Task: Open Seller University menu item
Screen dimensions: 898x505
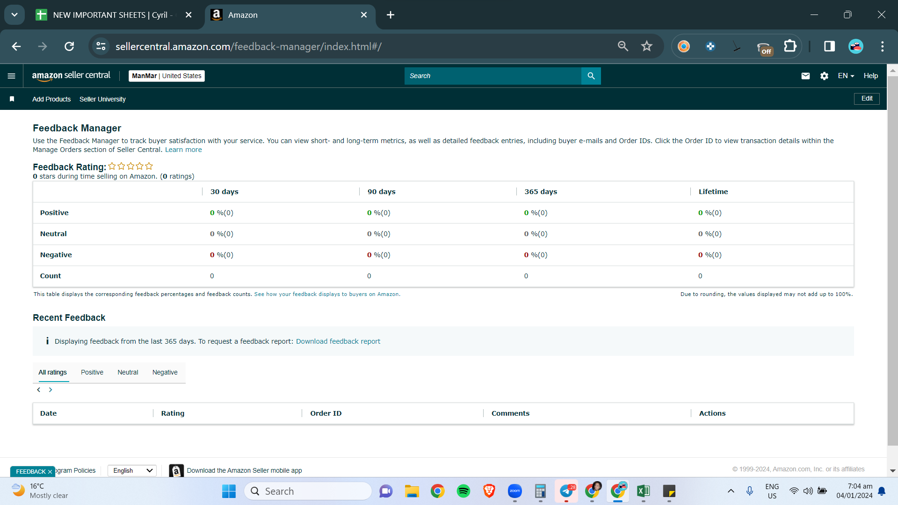Action: (102, 99)
